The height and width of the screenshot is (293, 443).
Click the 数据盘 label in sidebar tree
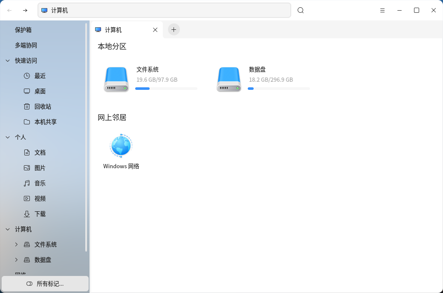pos(43,260)
